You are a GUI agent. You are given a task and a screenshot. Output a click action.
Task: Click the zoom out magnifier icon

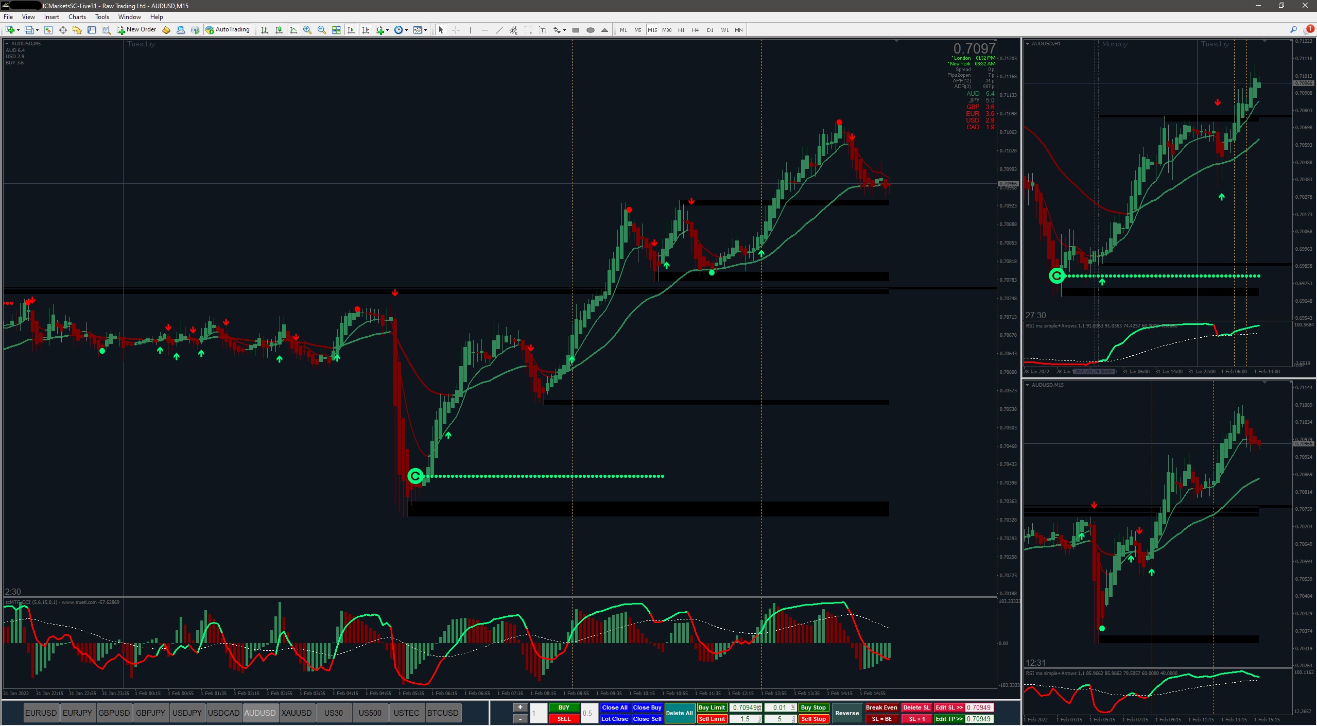click(322, 30)
